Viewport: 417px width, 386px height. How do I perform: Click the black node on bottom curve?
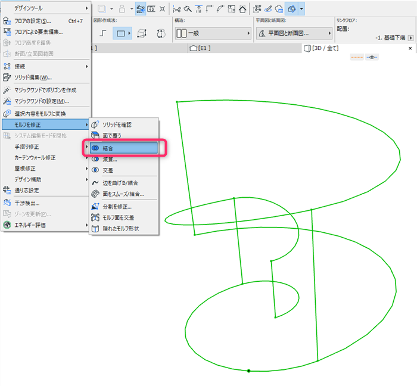248,371
